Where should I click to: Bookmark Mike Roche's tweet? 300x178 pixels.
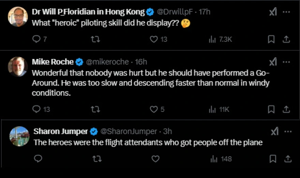[271, 109]
